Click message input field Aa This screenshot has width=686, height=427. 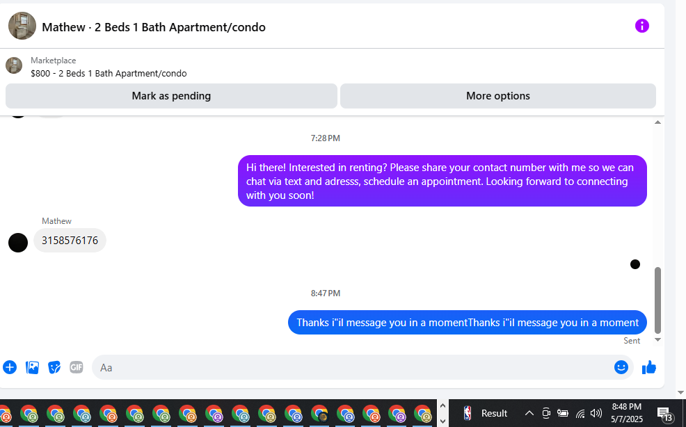pyautogui.click(x=352, y=367)
